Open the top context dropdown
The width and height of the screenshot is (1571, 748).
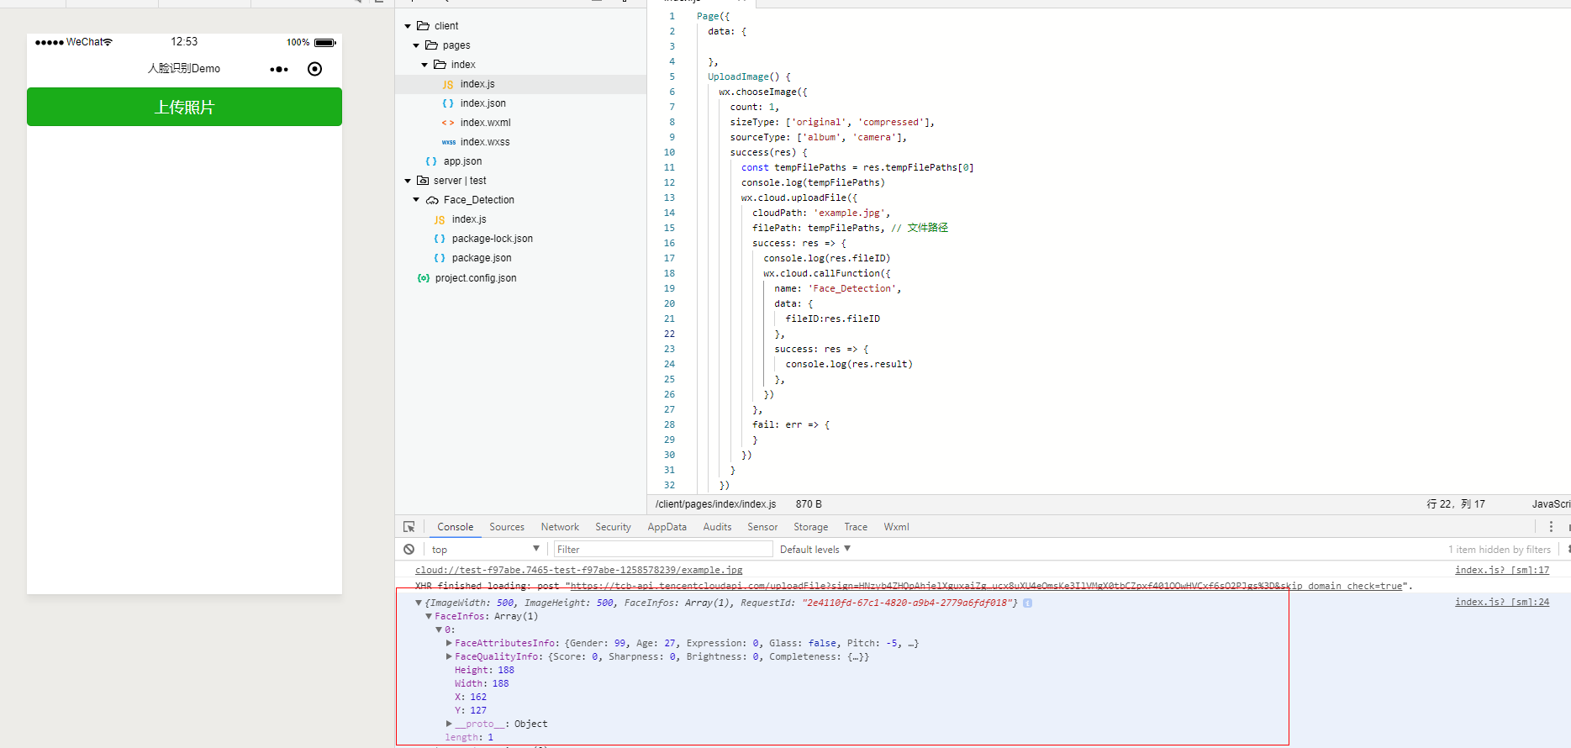pyautogui.click(x=485, y=550)
